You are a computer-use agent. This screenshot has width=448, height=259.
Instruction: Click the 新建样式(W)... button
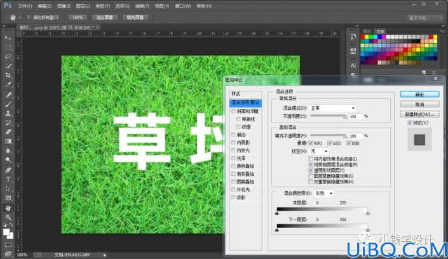pyautogui.click(x=419, y=114)
